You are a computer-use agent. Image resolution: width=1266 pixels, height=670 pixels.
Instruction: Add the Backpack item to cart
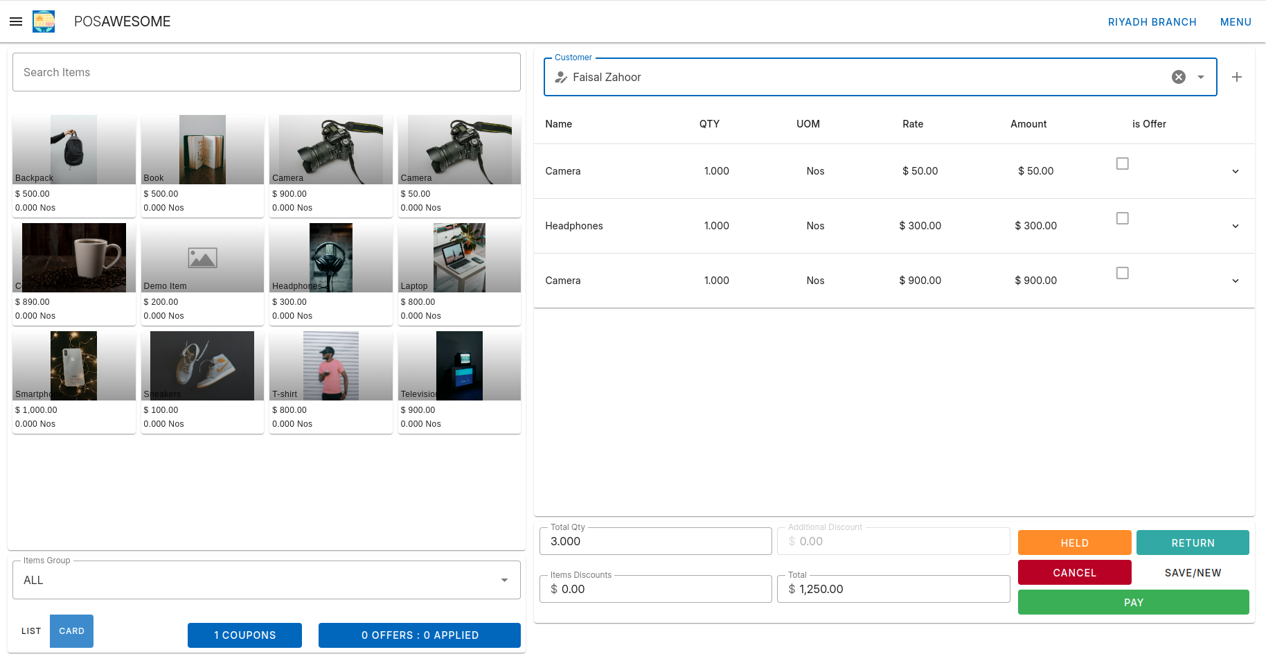74,166
